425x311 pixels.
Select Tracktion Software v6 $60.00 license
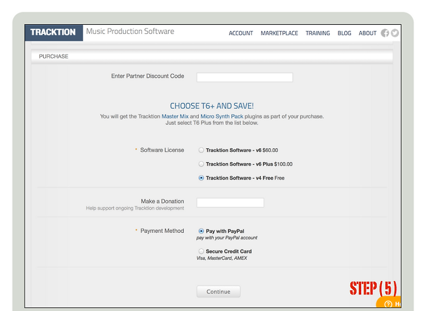(201, 150)
